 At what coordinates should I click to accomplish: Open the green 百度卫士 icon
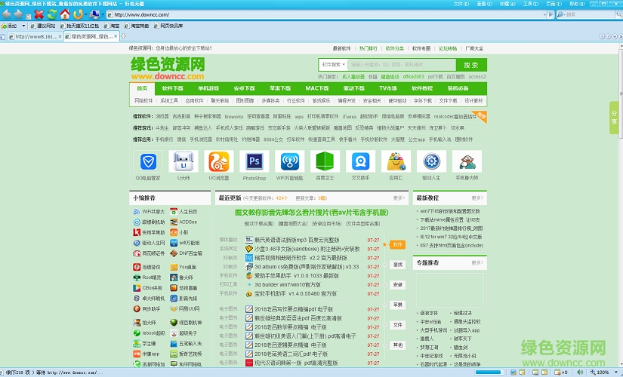(324, 161)
